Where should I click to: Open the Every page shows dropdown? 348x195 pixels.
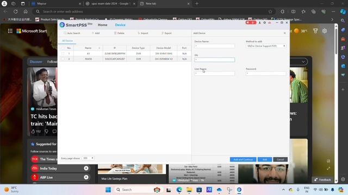tap(88, 158)
